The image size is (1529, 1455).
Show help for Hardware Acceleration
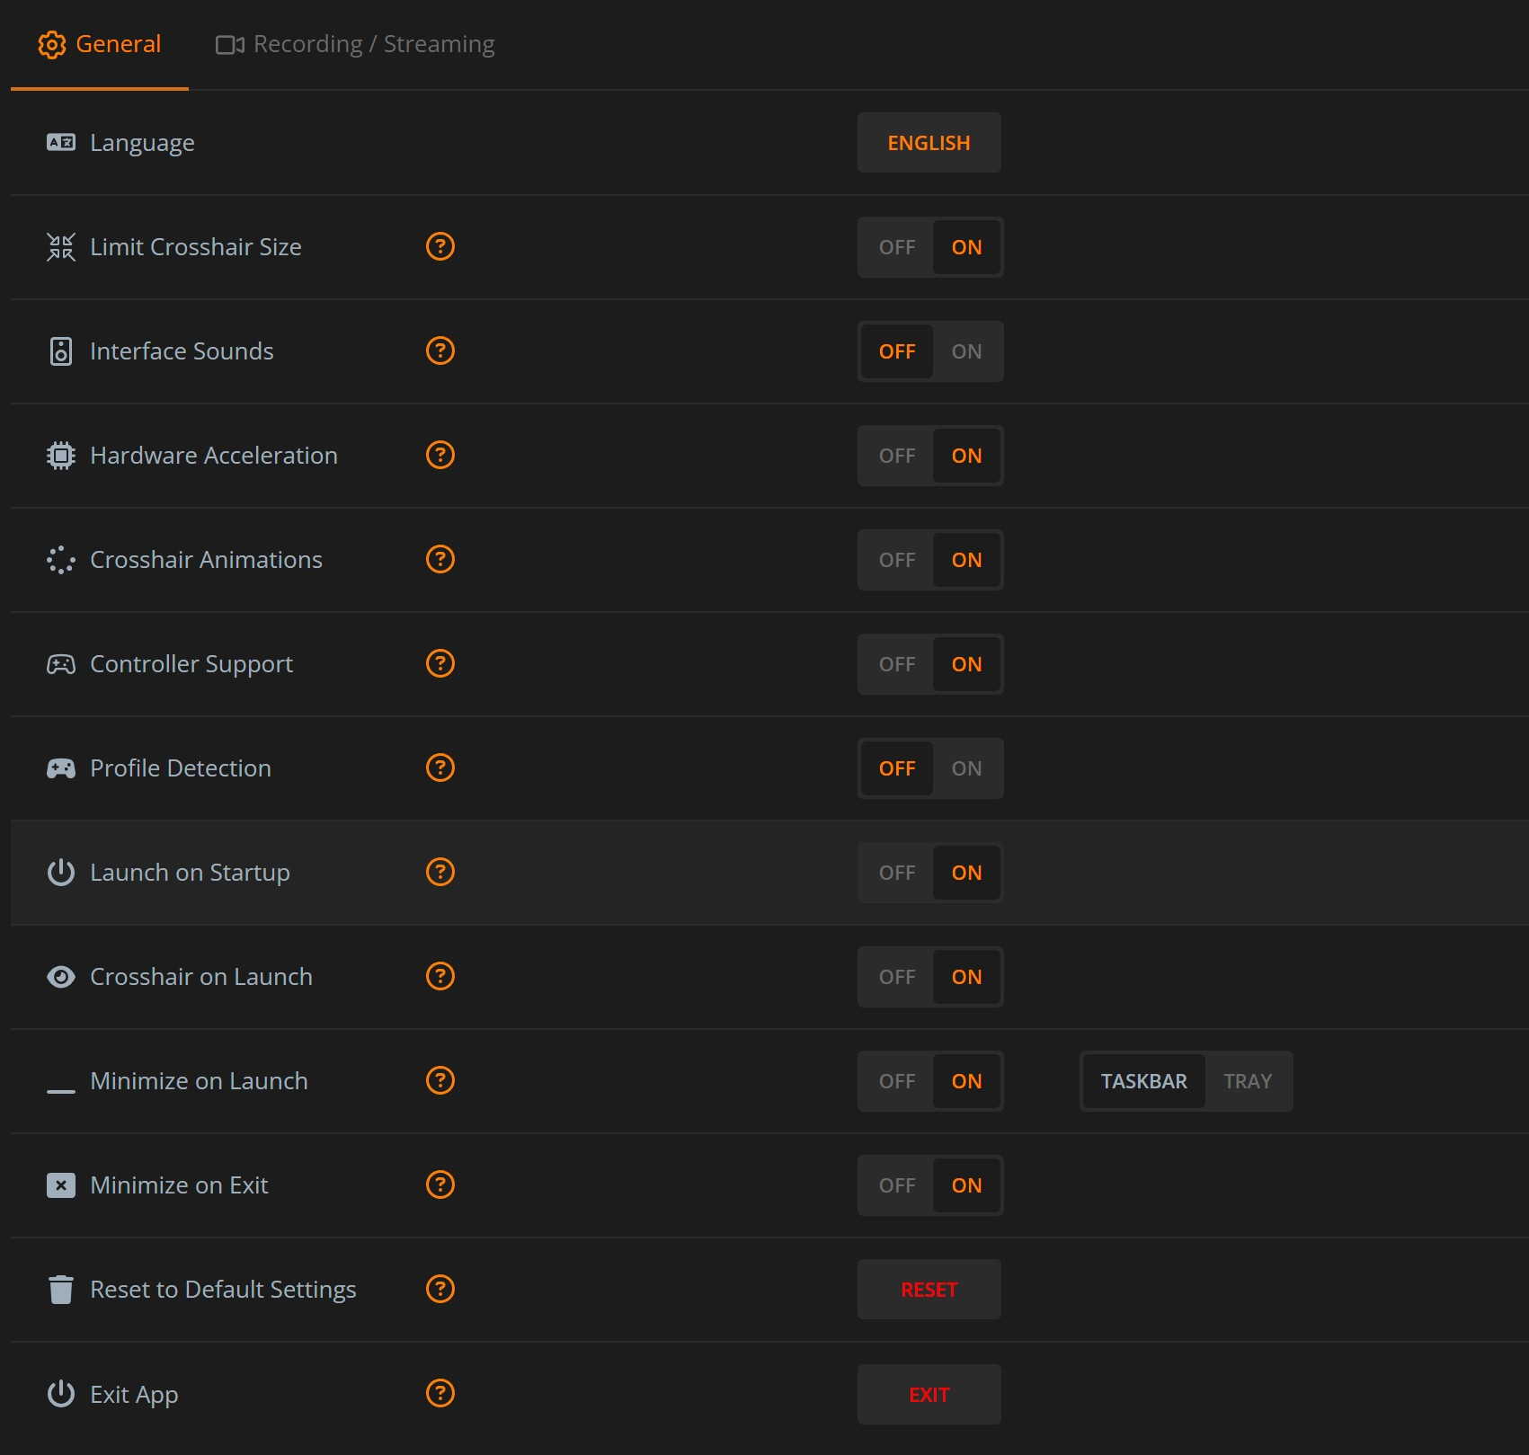pyautogui.click(x=440, y=455)
